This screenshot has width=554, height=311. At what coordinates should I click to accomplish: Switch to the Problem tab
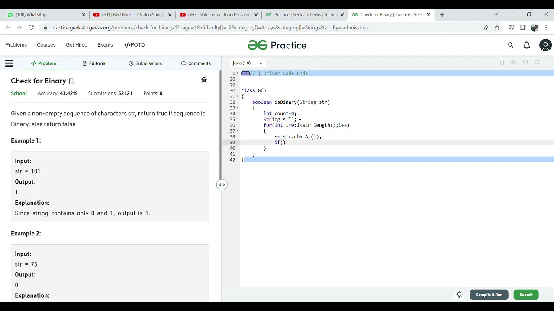pyautogui.click(x=43, y=63)
